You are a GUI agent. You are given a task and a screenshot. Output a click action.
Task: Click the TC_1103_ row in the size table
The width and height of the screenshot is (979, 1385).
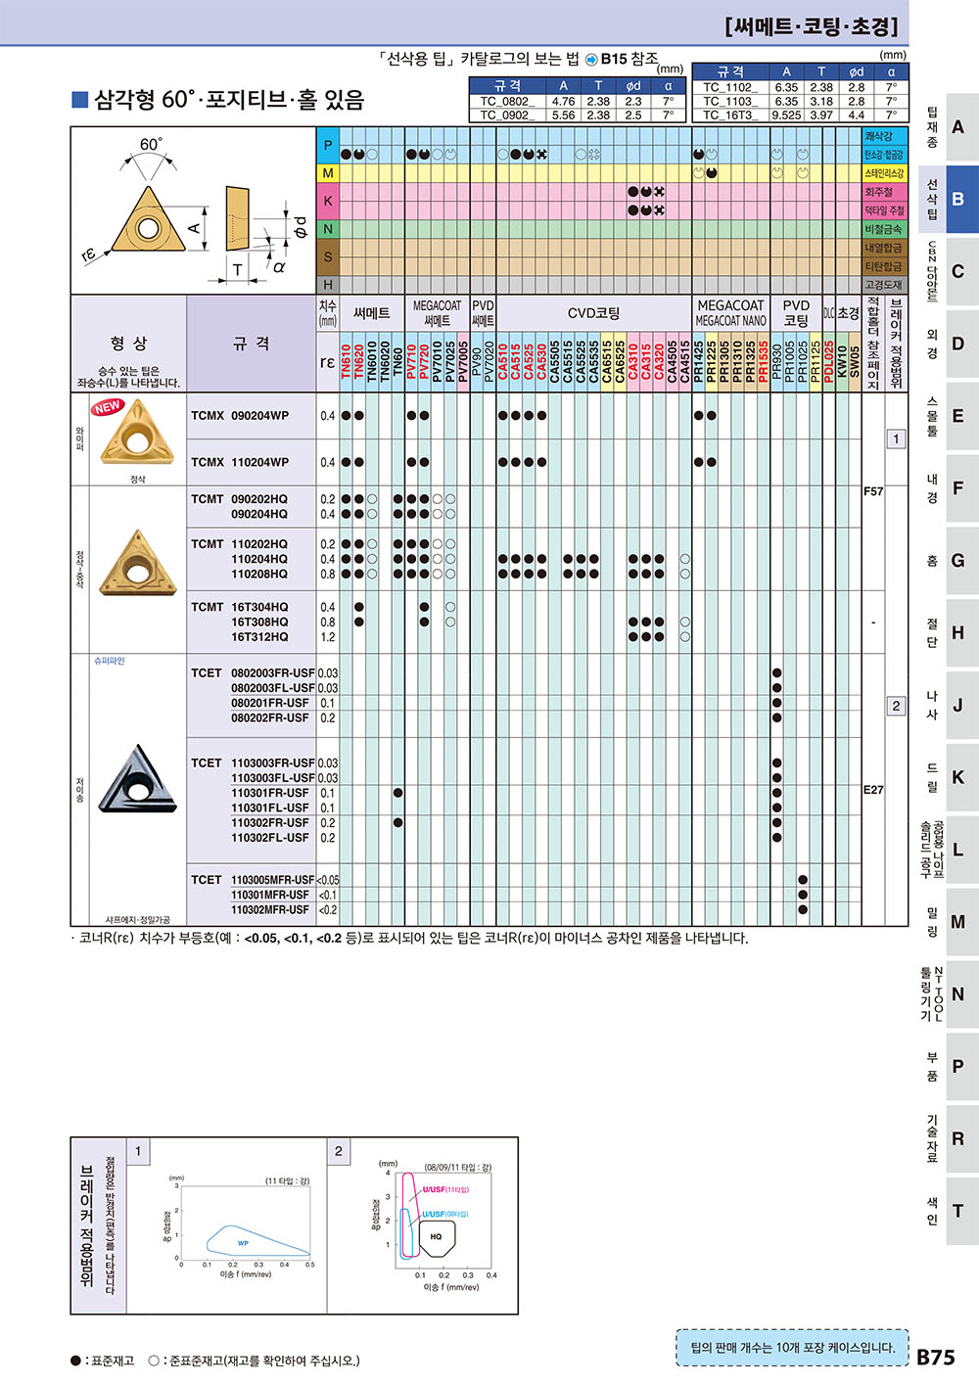point(800,101)
